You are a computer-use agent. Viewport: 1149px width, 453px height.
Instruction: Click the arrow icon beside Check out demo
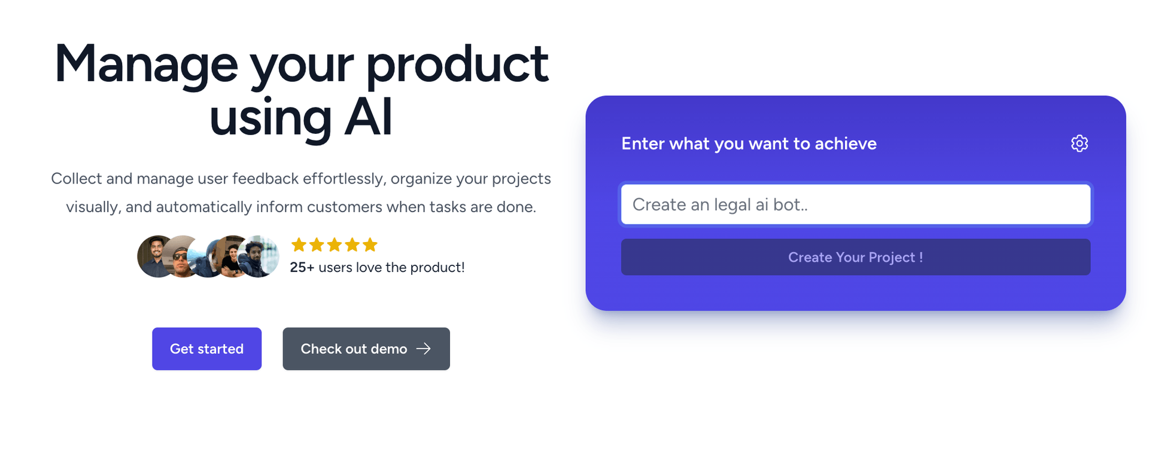click(x=424, y=348)
